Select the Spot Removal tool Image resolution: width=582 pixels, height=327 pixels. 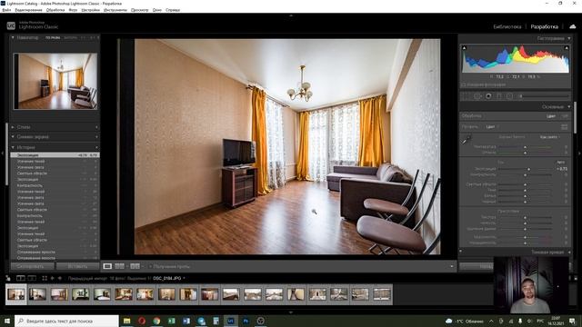tap(477, 96)
